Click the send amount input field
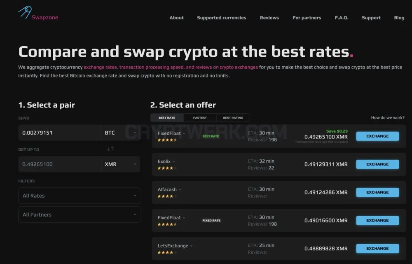The height and width of the screenshot is (264, 412). pyautogui.click(x=60, y=133)
